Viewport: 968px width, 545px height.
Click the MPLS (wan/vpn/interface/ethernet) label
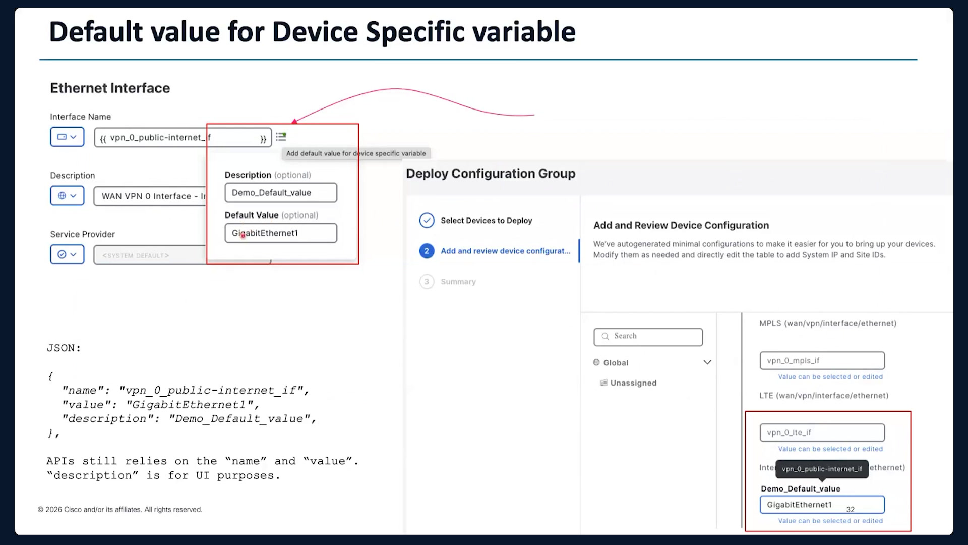(828, 323)
